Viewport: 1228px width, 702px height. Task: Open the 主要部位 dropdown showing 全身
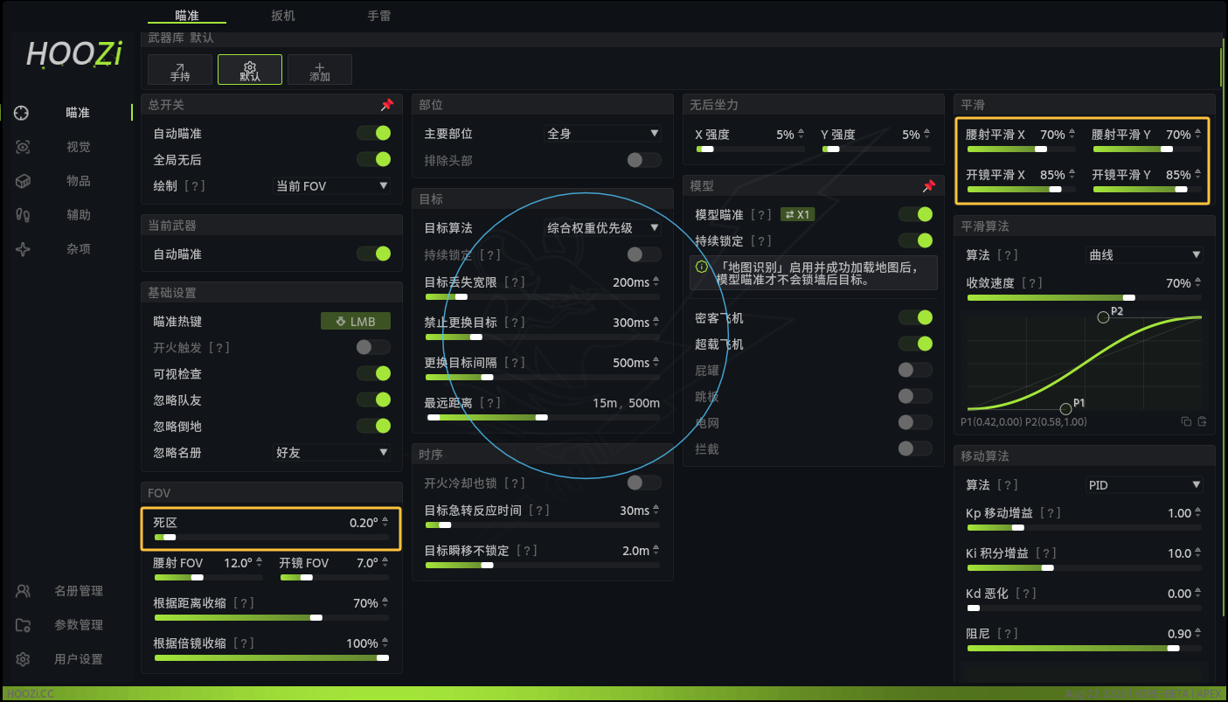point(602,134)
